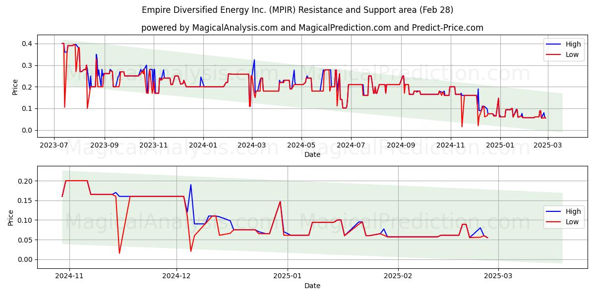The image size is (595, 297).
Task: Click the '0.10' price tick in bottom chart
Action: click(25, 220)
